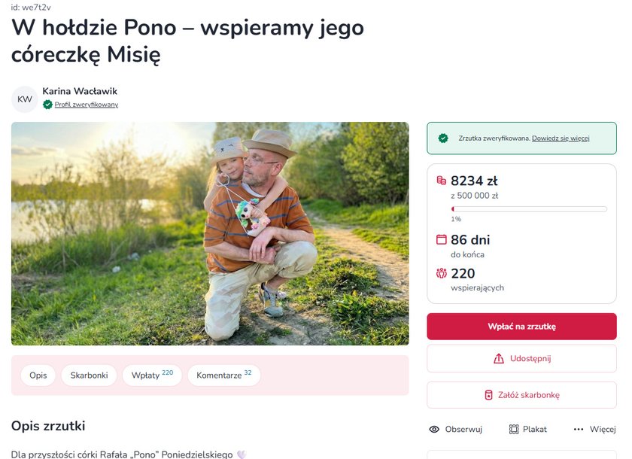Click the coins icon beside 8234 zł
This screenshot has width=632, height=459.
pos(442,181)
